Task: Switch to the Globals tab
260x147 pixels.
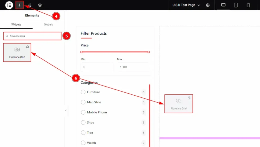Action: coord(48,25)
